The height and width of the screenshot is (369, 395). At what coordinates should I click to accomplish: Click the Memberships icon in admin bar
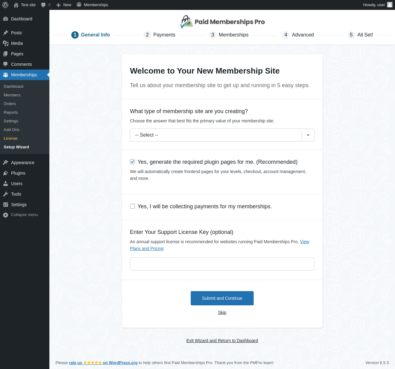[x=79, y=5]
